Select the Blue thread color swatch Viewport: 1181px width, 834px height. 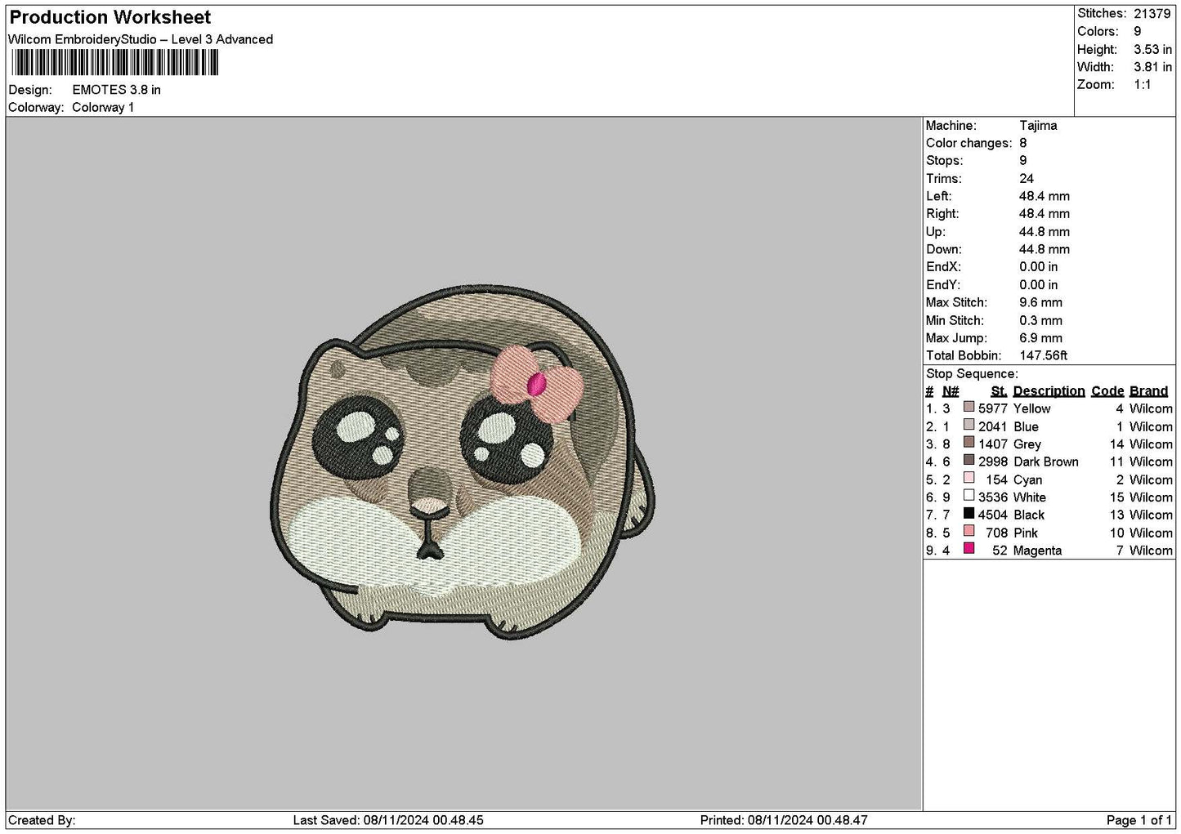[x=969, y=425]
